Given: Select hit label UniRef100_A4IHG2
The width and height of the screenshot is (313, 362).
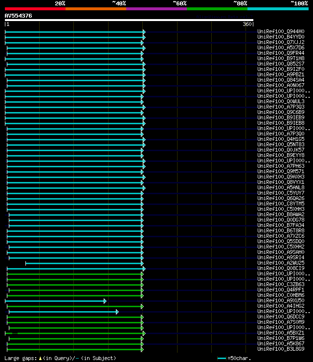Looking at the screenshot, I should (281, 306).
